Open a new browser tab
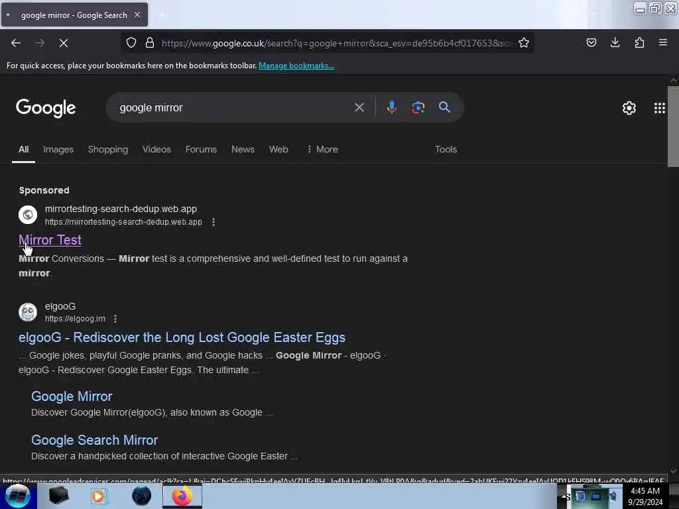Image resolution: width=679 pixels, height=509 pixels. click(162, 15)
